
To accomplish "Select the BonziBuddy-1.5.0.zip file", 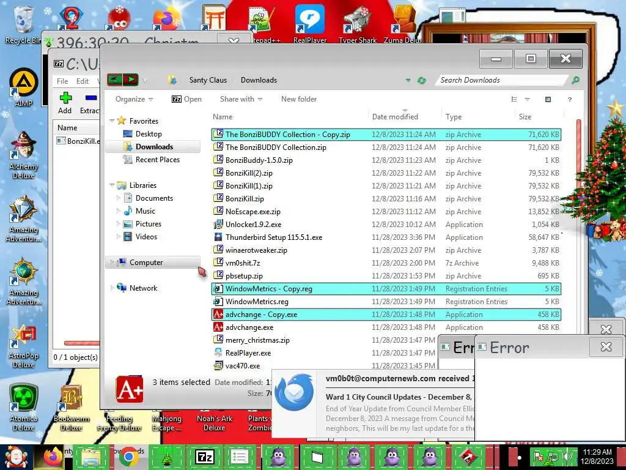I will 259,160.
